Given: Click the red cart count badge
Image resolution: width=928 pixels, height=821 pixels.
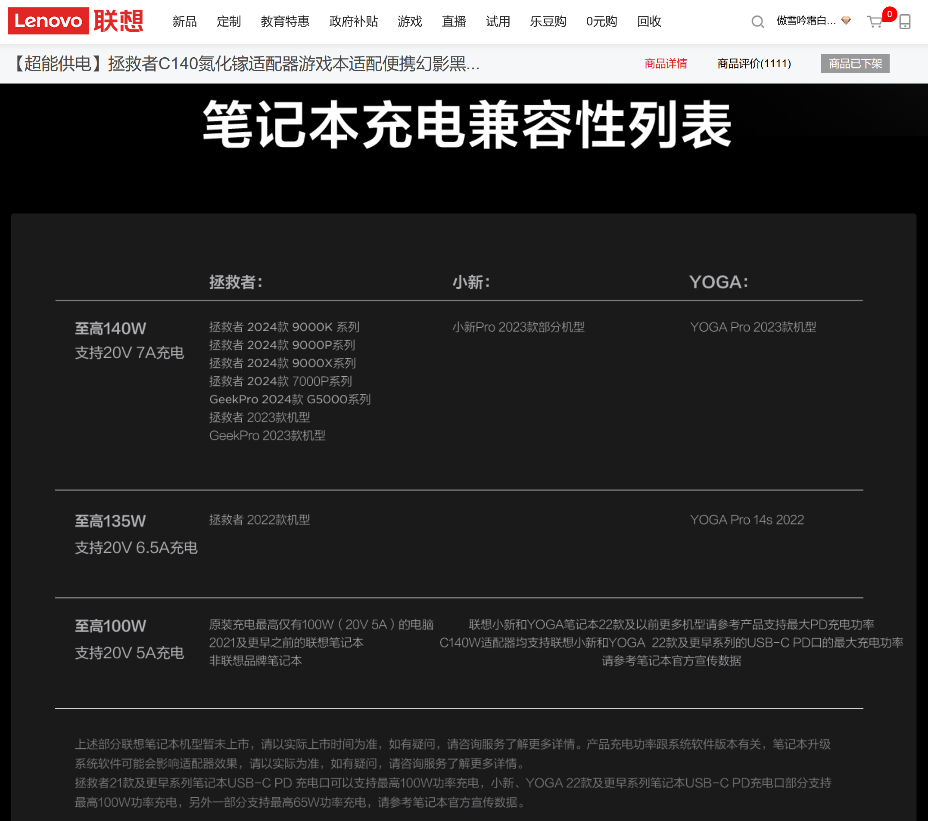Looking at the screenshot, I should pos(889,14).
